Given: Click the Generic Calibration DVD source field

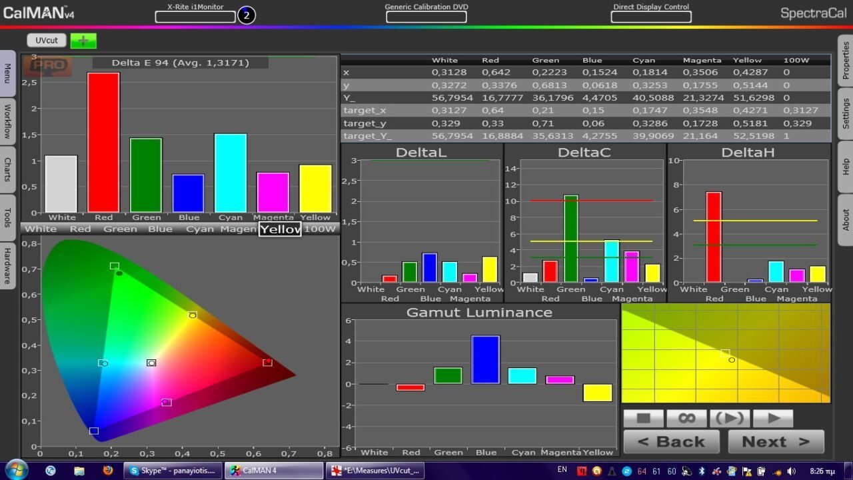Looking at the screenshot, I should 426,17.
